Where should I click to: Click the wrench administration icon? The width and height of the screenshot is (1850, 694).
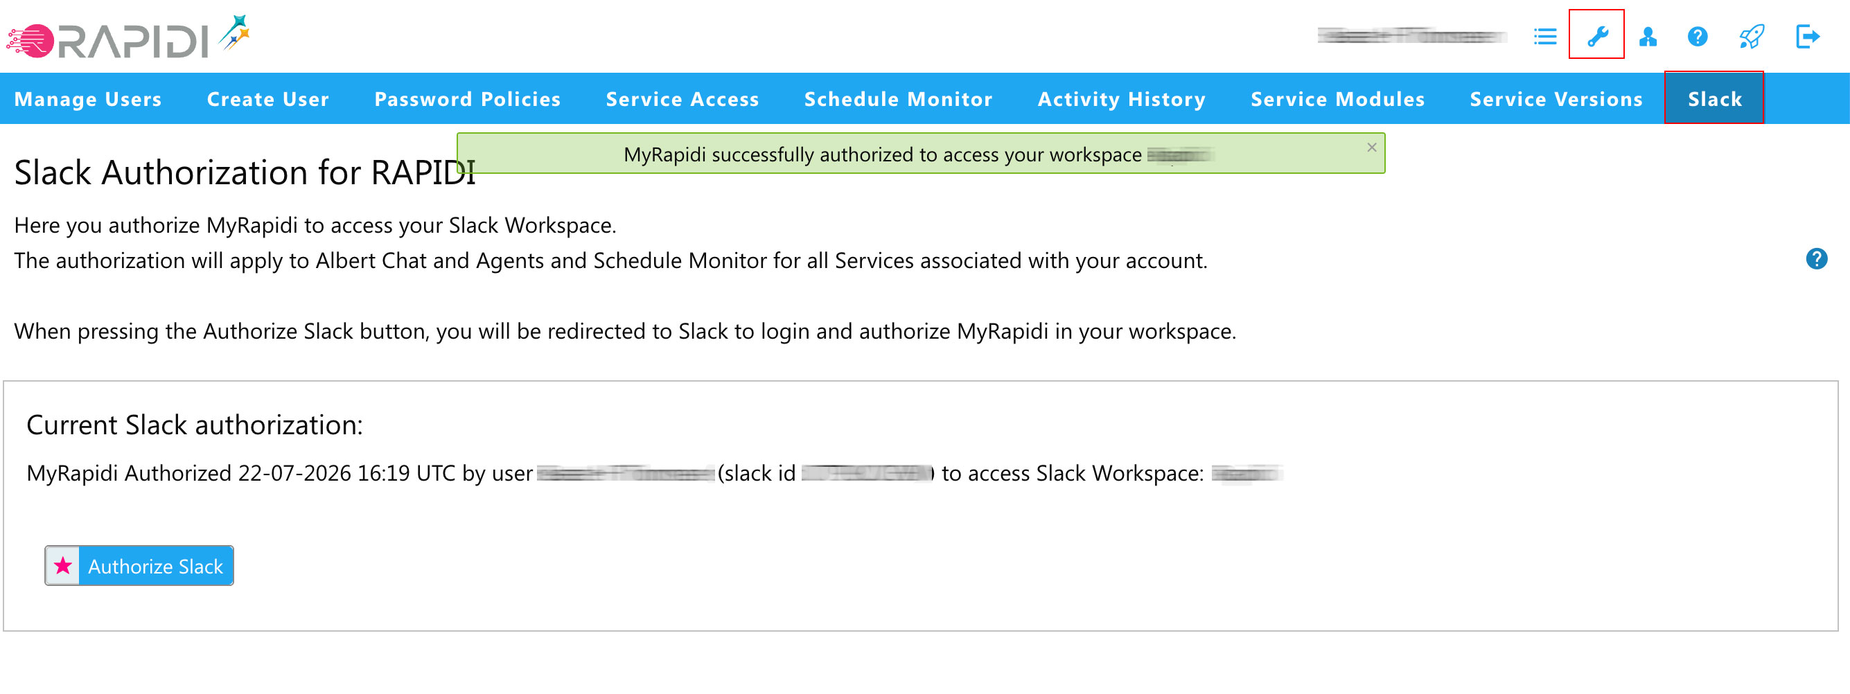coord(1596,36)
